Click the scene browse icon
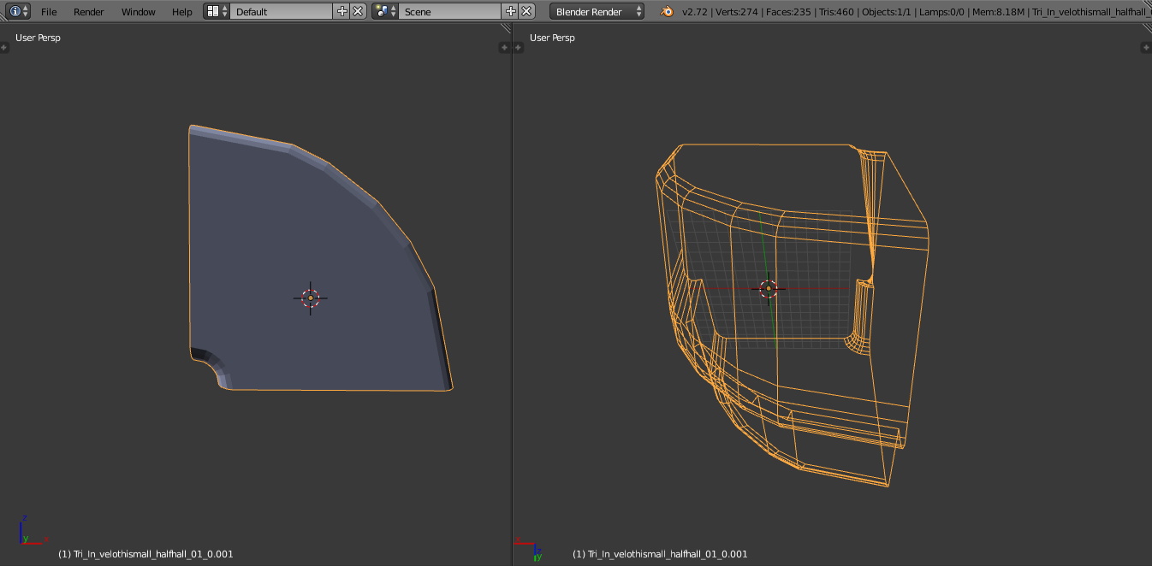This screenshot has width=1152, height=566. [x=385, y=11]
